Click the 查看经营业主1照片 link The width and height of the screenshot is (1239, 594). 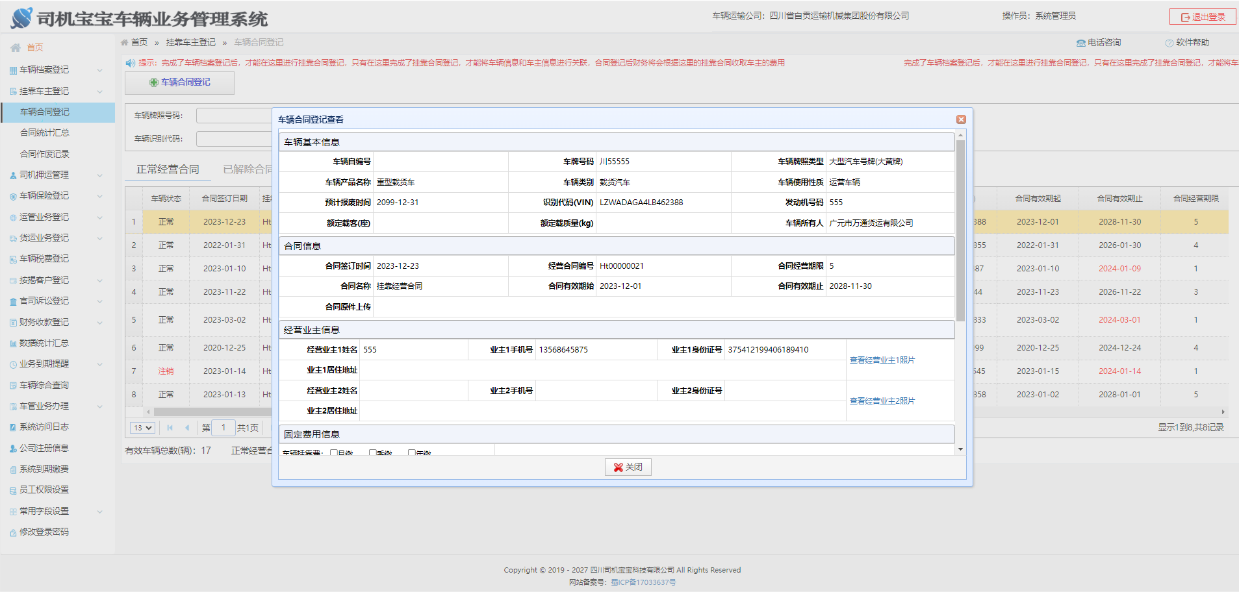click(x=882, y=360)
